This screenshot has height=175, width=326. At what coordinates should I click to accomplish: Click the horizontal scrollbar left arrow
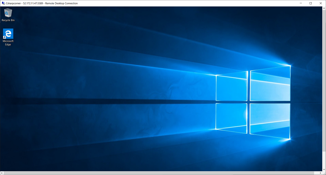2,173
